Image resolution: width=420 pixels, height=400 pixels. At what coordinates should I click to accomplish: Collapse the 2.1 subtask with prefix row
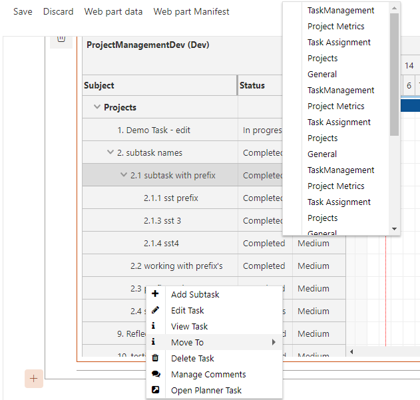124,174
